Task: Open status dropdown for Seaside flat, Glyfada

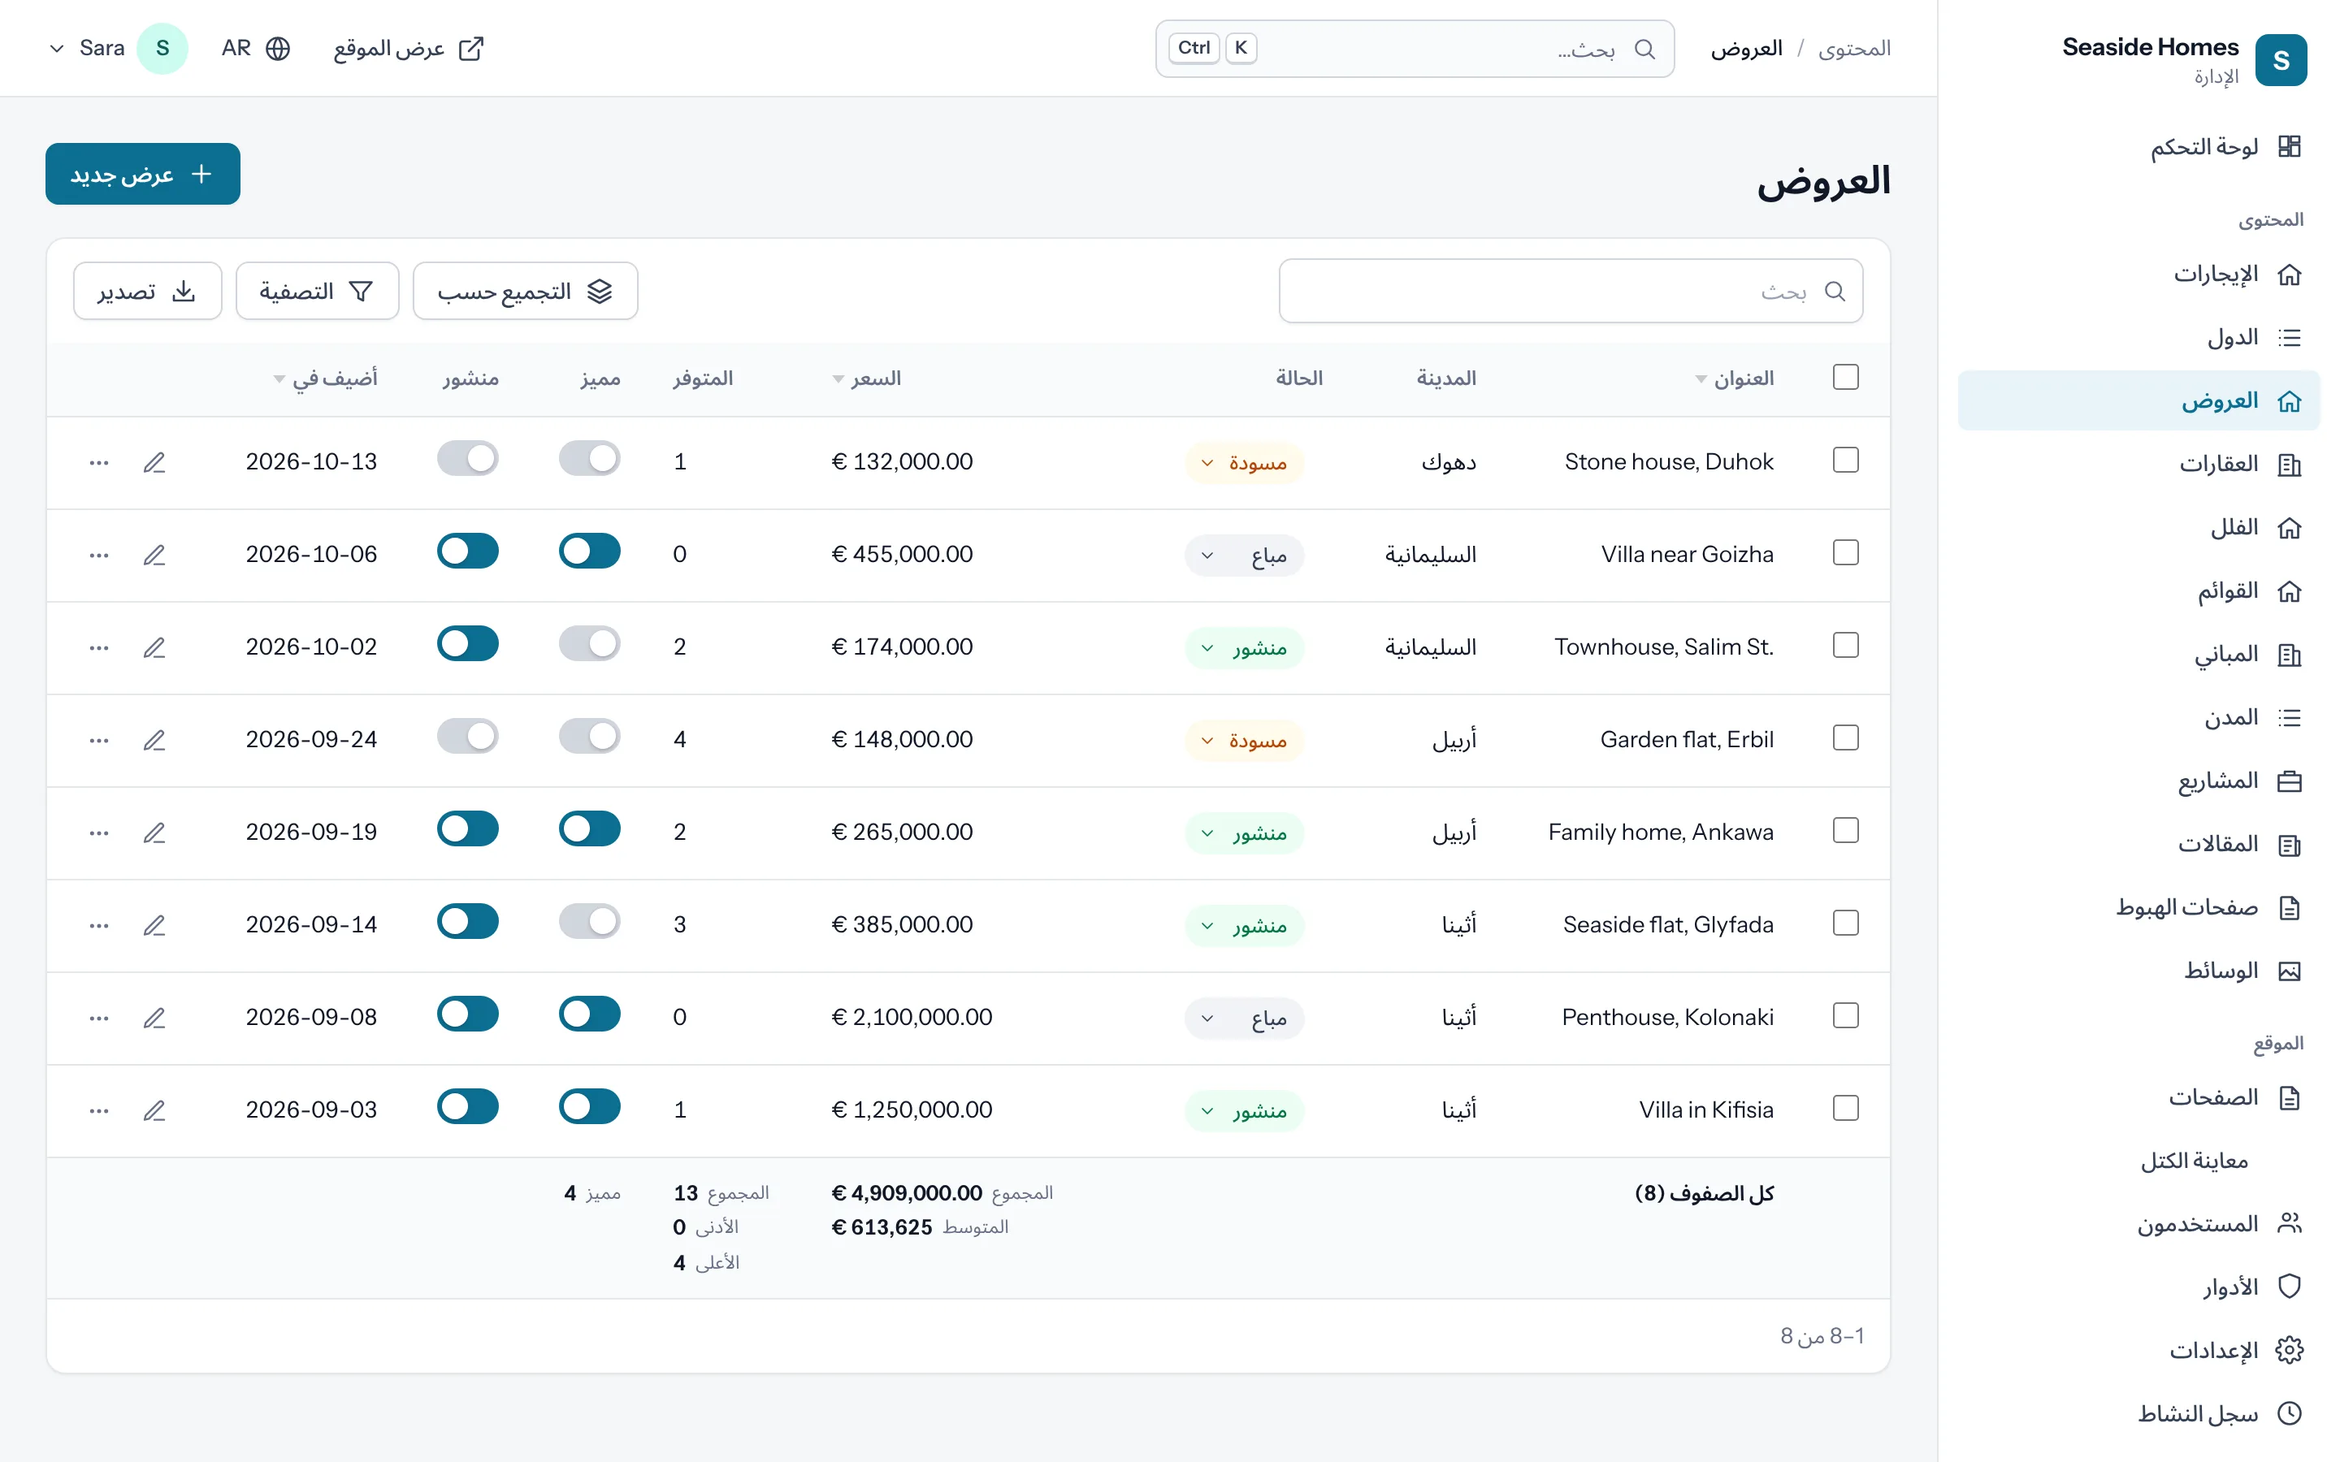Action: (x=1245, y=926)
